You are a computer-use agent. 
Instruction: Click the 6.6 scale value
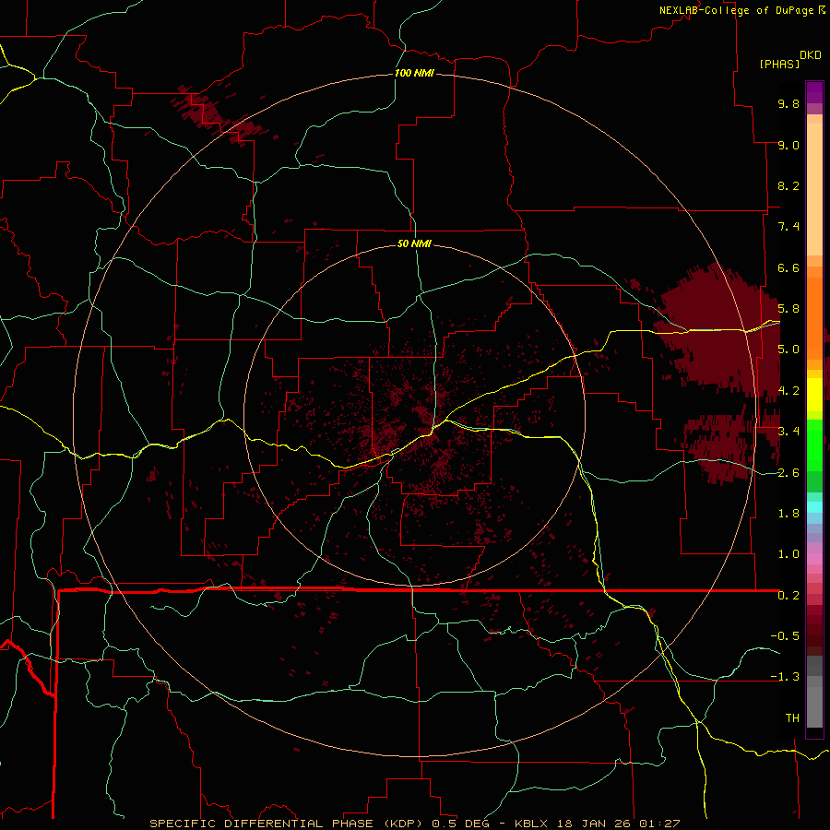click(788, 267)
